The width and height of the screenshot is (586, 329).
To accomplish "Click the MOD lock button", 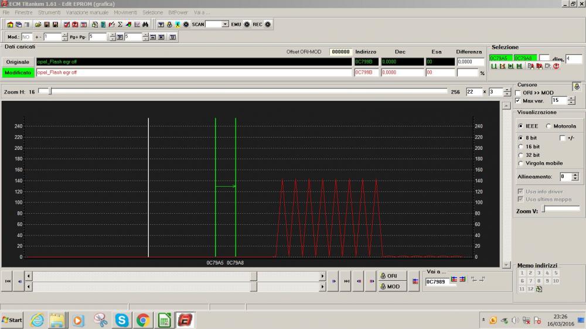I will click(x=392, y=286).
